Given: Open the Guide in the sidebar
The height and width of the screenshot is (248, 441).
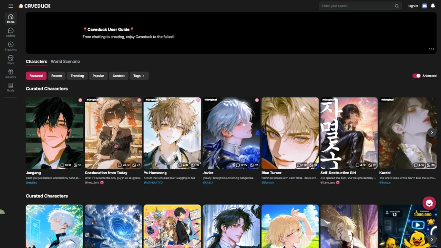Looking at the screenshot, I should [11, 87].
